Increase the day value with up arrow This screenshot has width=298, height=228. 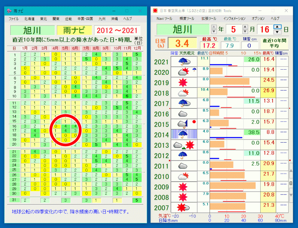click(277, 27)
